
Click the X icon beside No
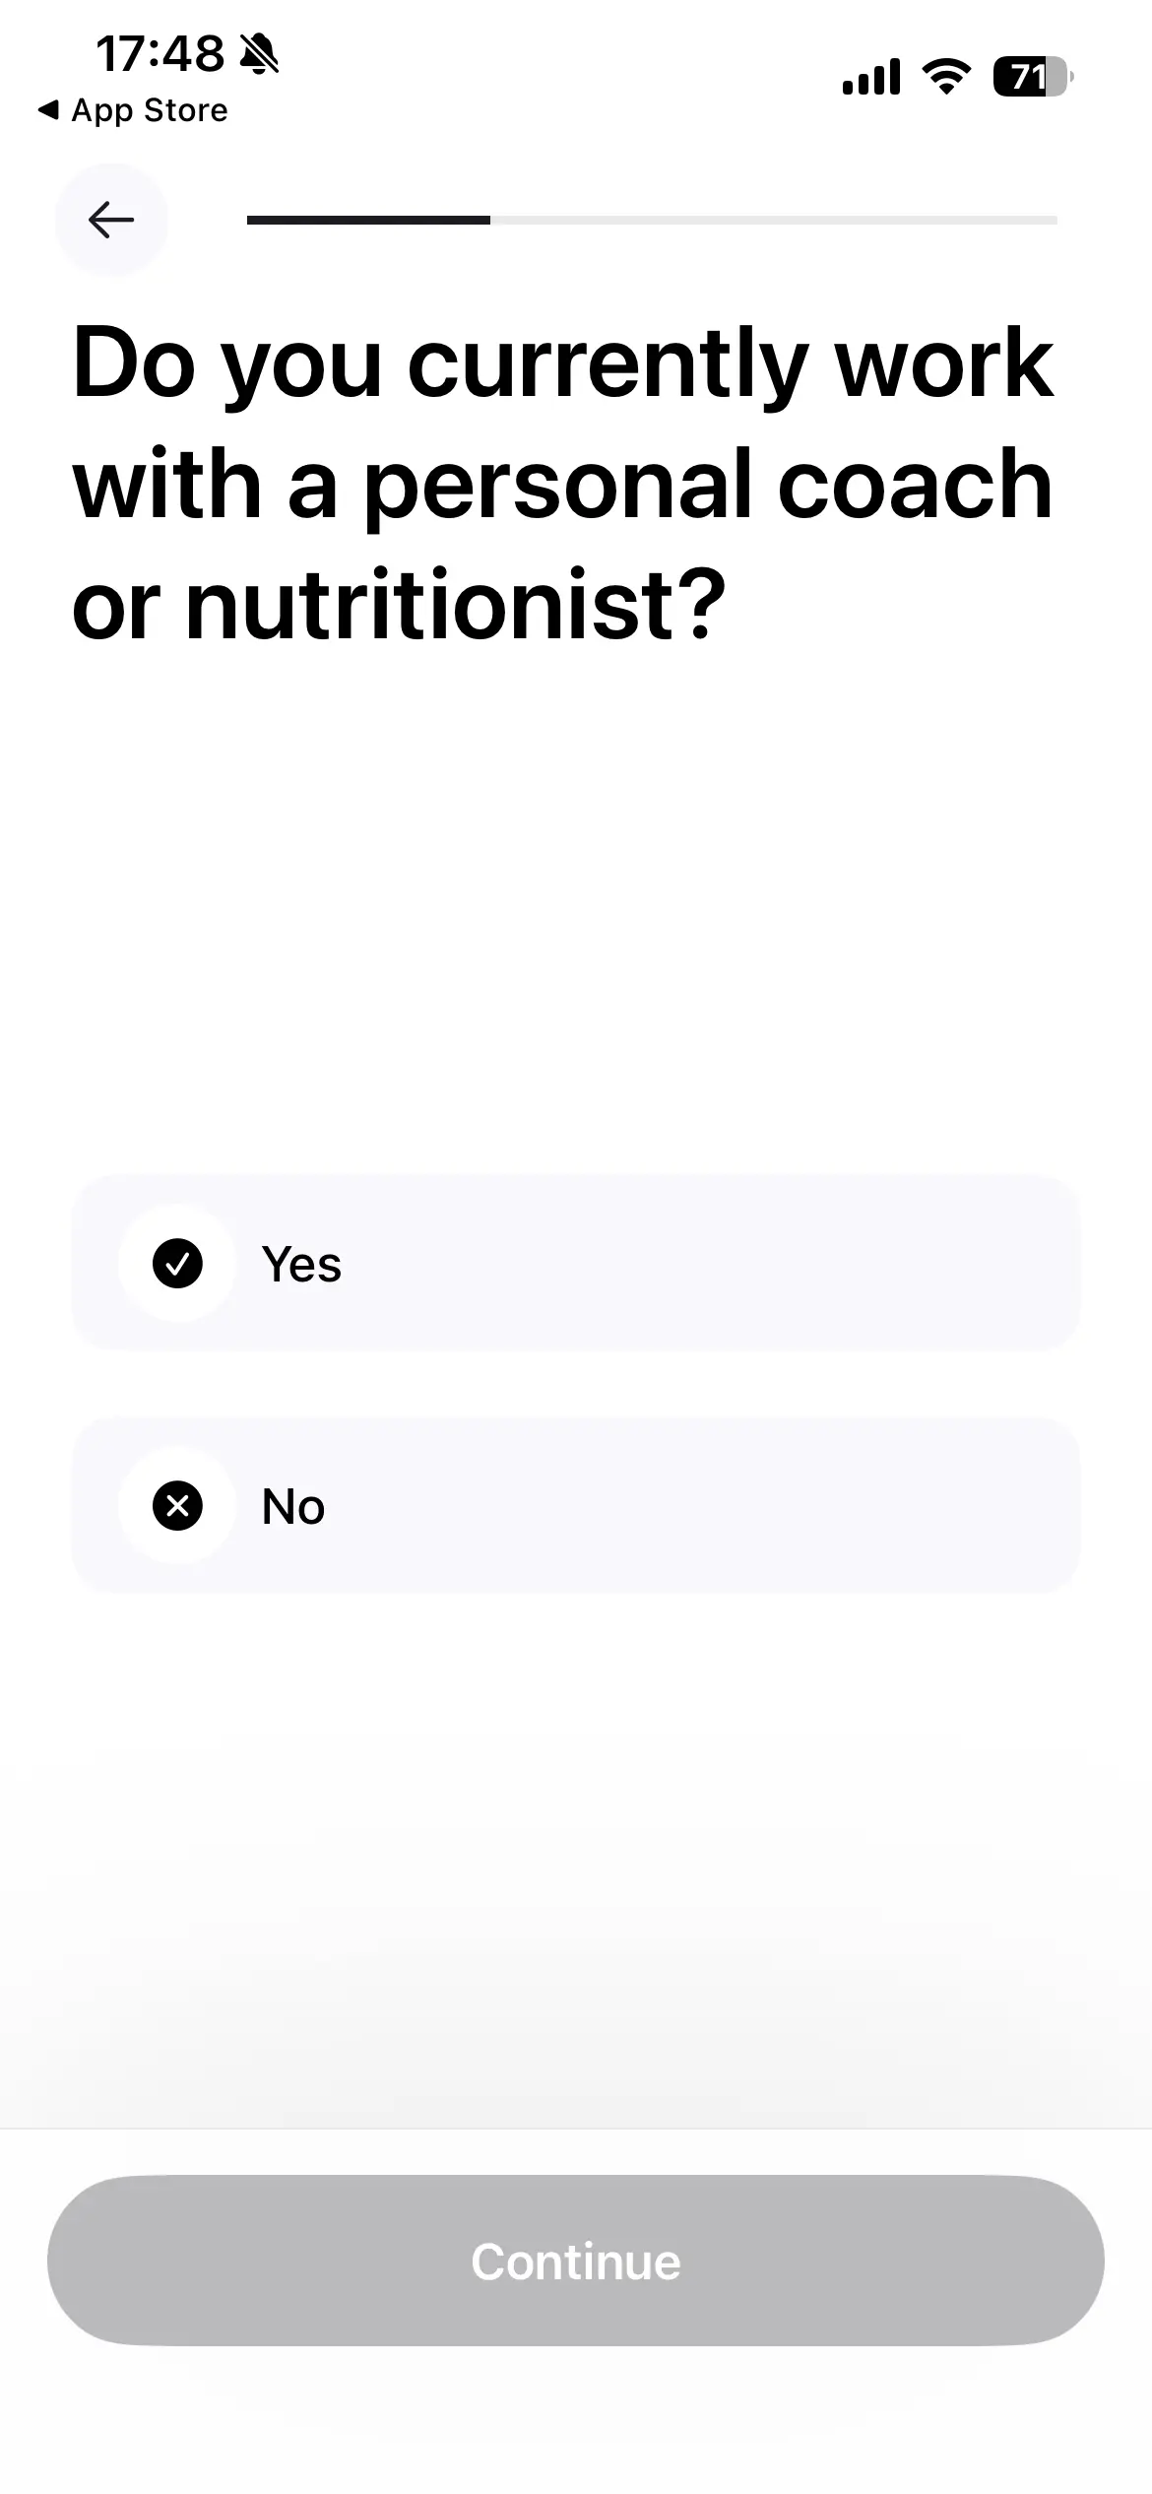pyautogui.click(x=177, y=1505)
